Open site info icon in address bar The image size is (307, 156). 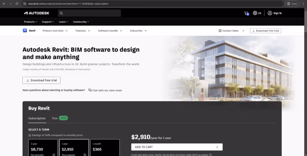(x=24, y=4)
